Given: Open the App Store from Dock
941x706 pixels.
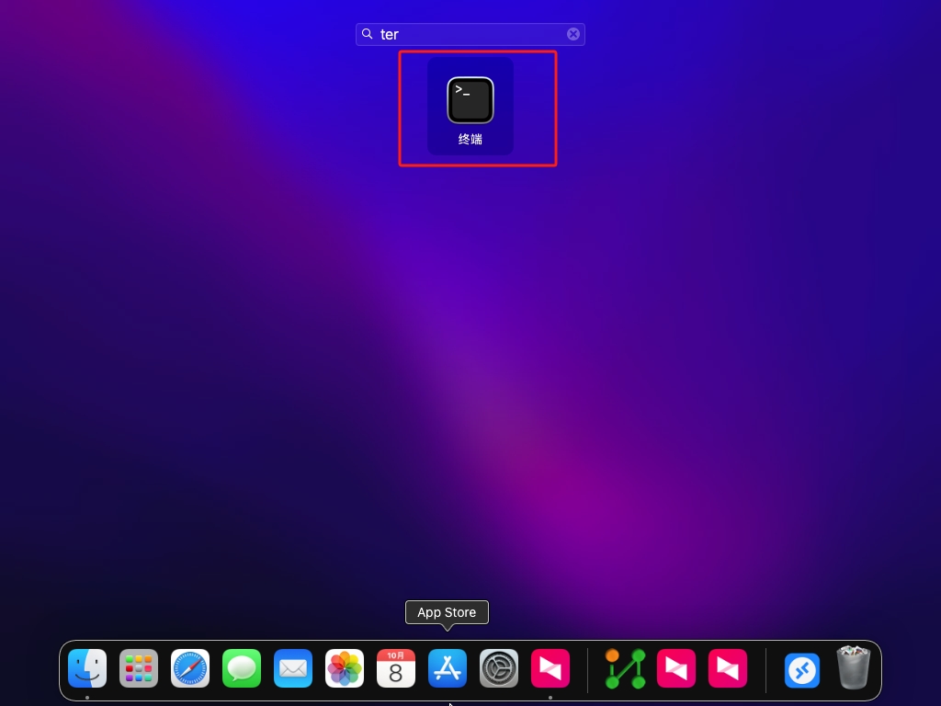Looking at the screenshot, I should [448, 668].
